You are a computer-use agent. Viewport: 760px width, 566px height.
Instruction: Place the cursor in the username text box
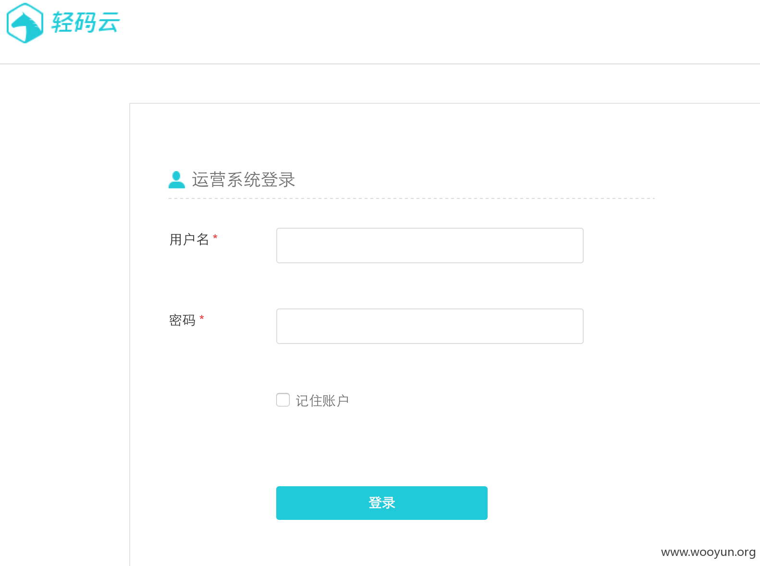tap(430, 246)
